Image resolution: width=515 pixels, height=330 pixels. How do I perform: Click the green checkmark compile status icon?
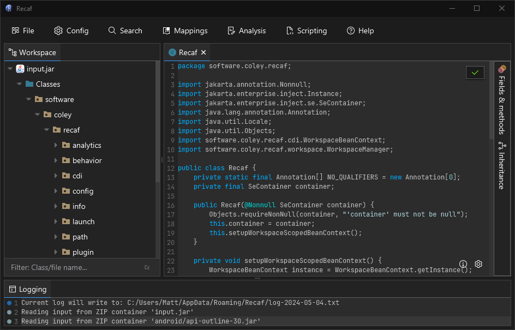click(x=475, y=73)
